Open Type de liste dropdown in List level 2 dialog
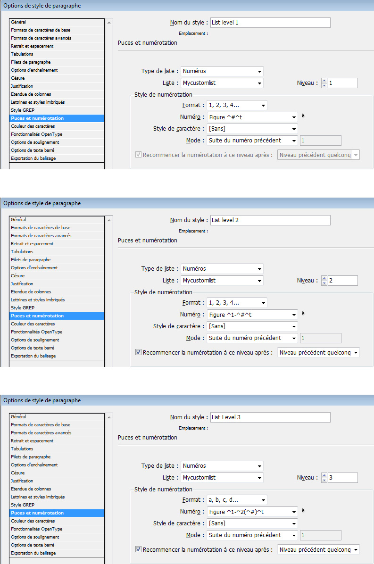374x564 pixels. coord(222,269)
